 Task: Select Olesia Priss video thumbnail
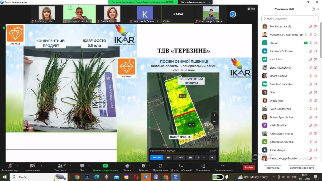pyautogui.click(x=112, y=14)
